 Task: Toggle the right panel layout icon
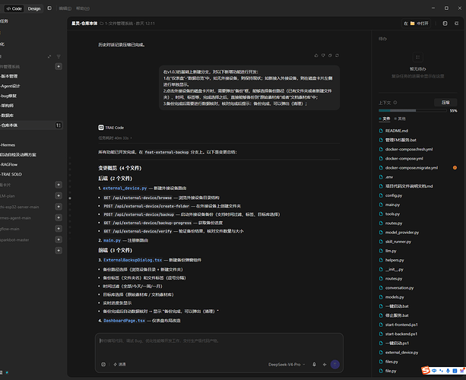pos(445,23)
